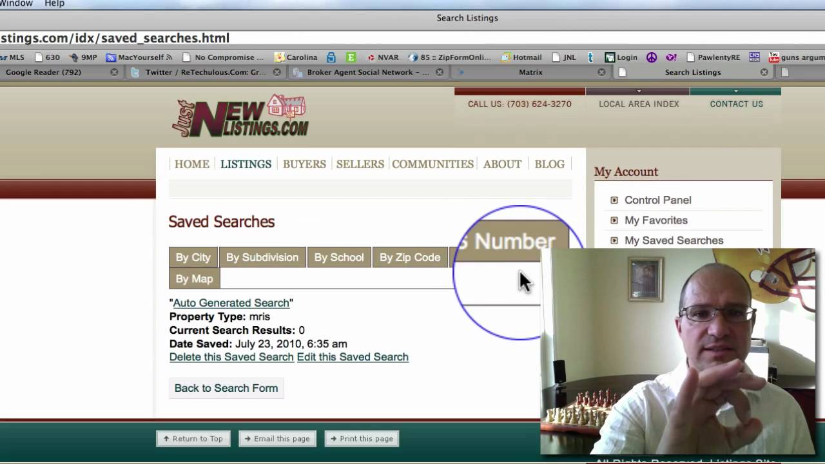
Task: Open the BUYERS nav item
Action: 304,164
